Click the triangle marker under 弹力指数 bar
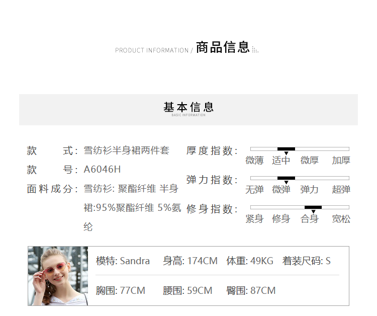Image resolution: width=377 pixels, height=316 pixels. pos(286,183)
